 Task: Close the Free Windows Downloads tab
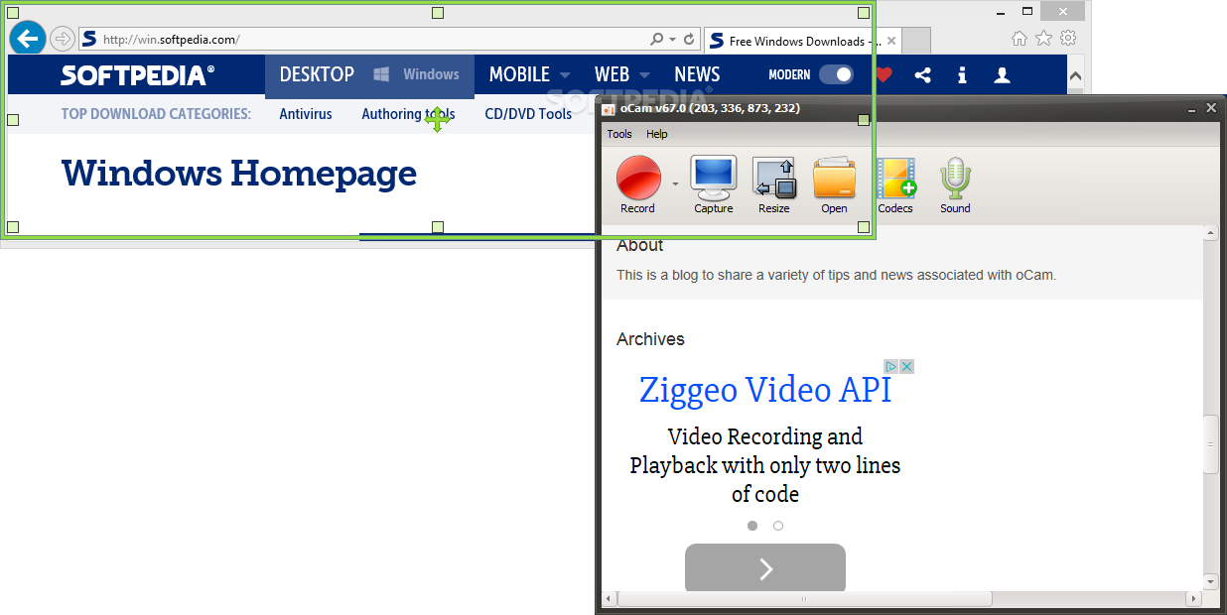tap(891, 41)
